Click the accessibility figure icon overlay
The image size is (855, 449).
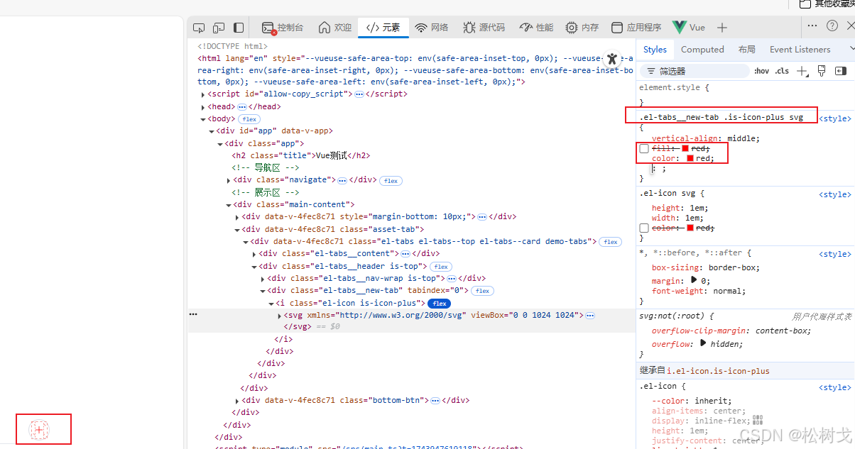(x=611, y=59)
